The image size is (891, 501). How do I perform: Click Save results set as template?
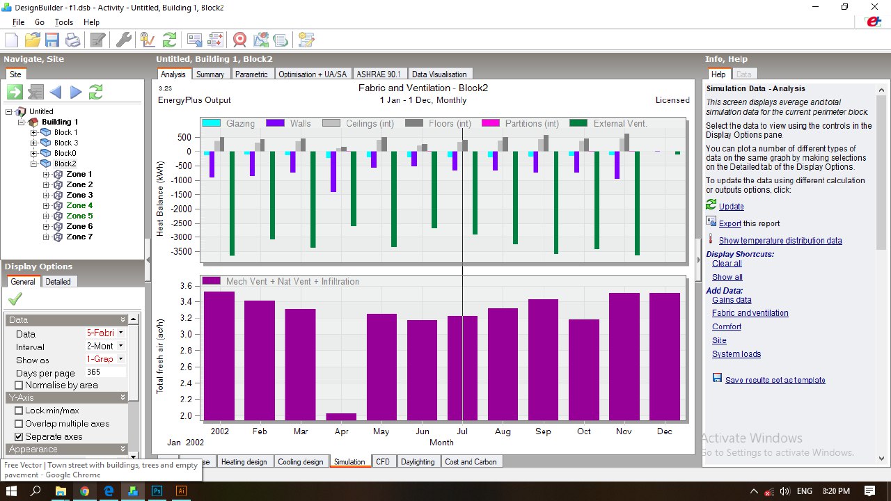(x=775, y=380)
